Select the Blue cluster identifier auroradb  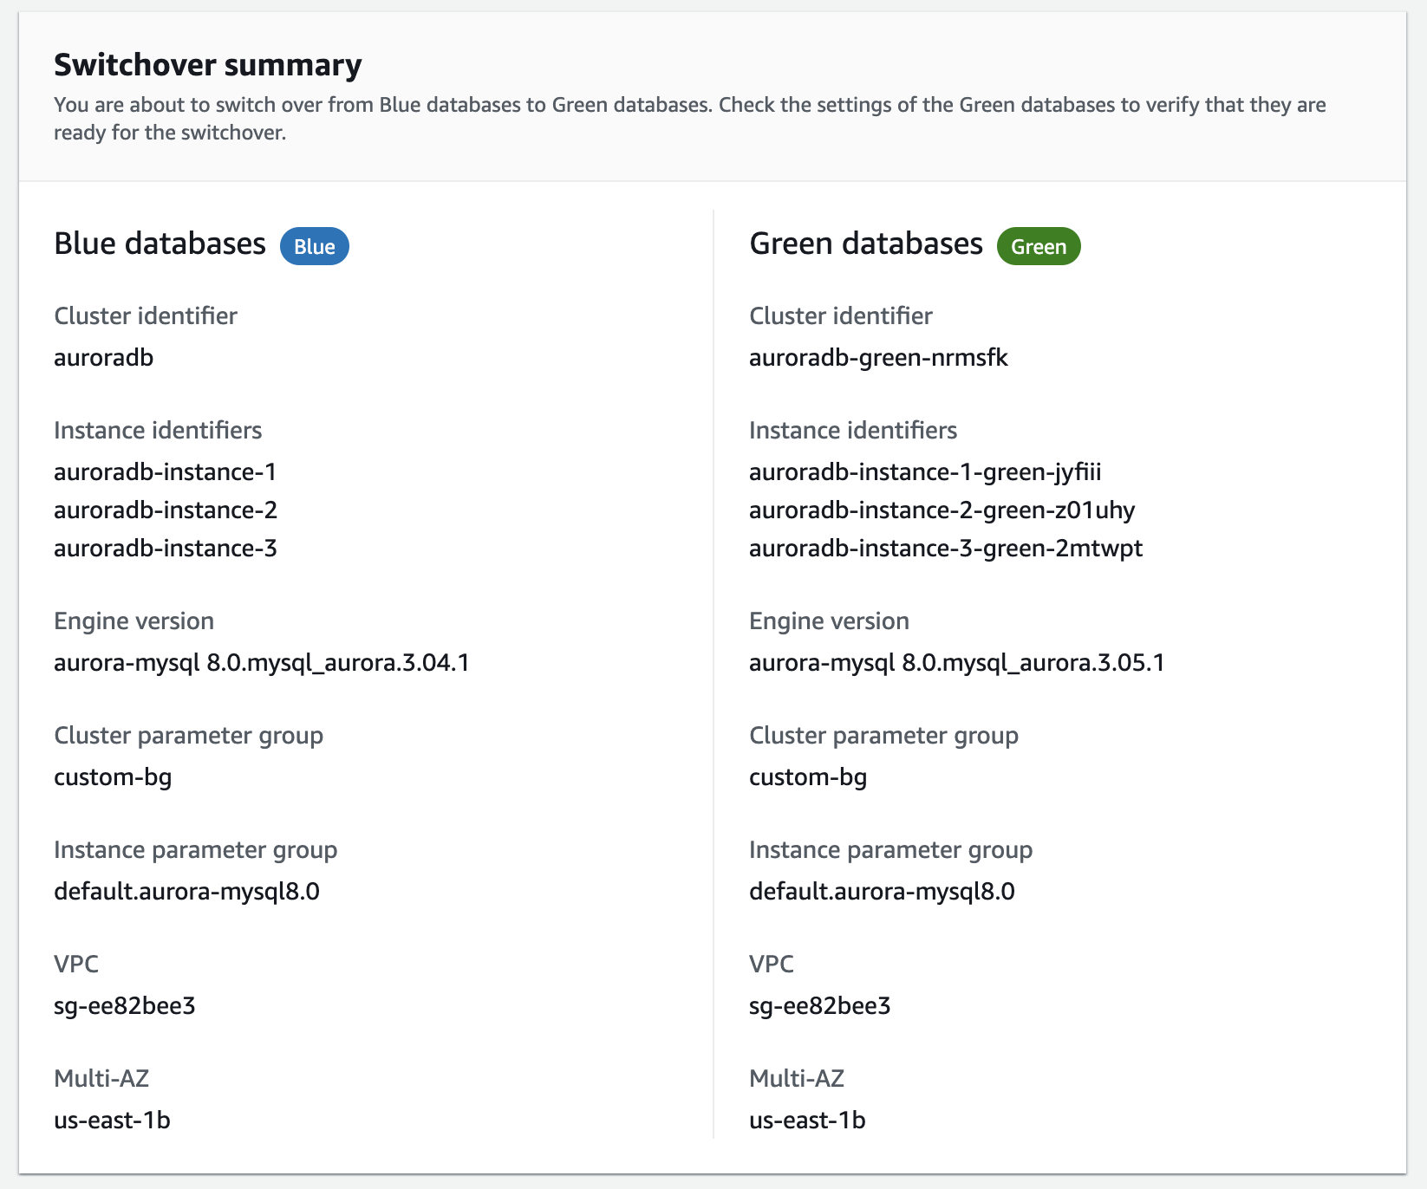[103, 357]
